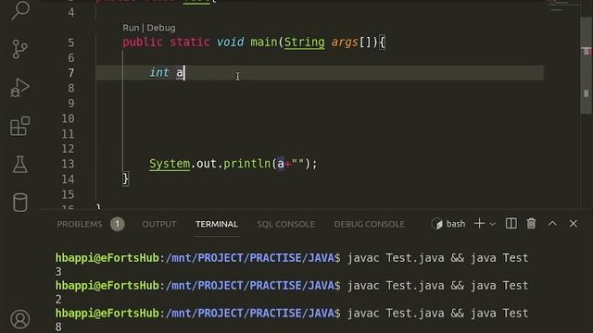Click terminal output value 3

click(x=58, y=272)
